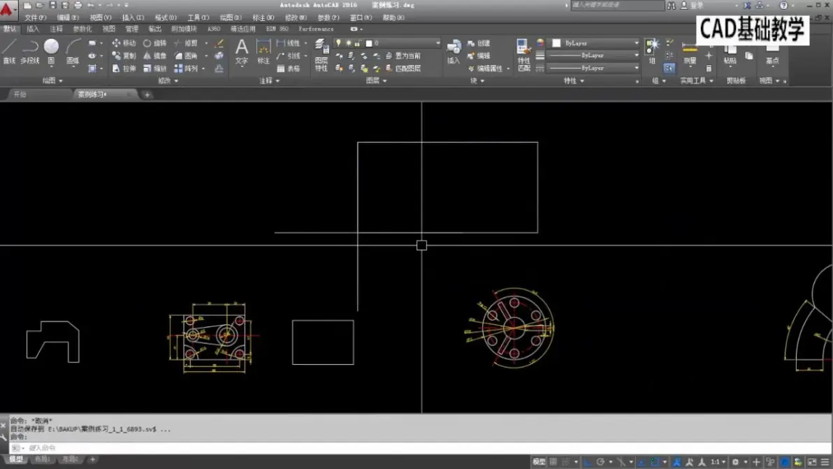Click the Trim (修剪) tool

click(x=186, y=43)
